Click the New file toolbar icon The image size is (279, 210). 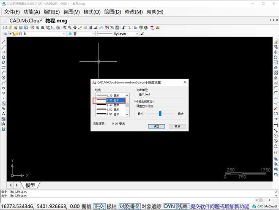[5, 27]
